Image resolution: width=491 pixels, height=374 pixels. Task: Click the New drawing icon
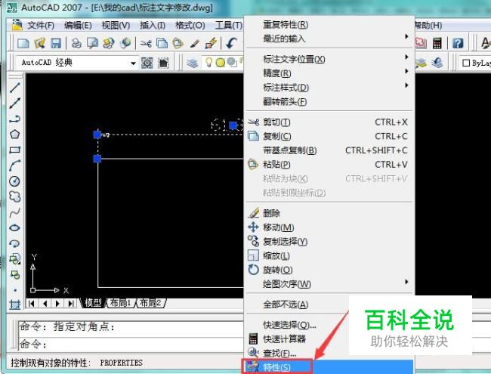tap(23, 43)
